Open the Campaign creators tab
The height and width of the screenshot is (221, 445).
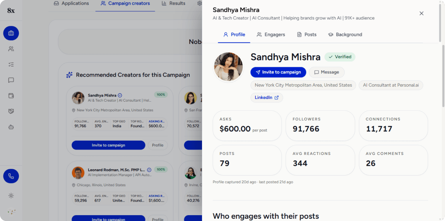125,3
